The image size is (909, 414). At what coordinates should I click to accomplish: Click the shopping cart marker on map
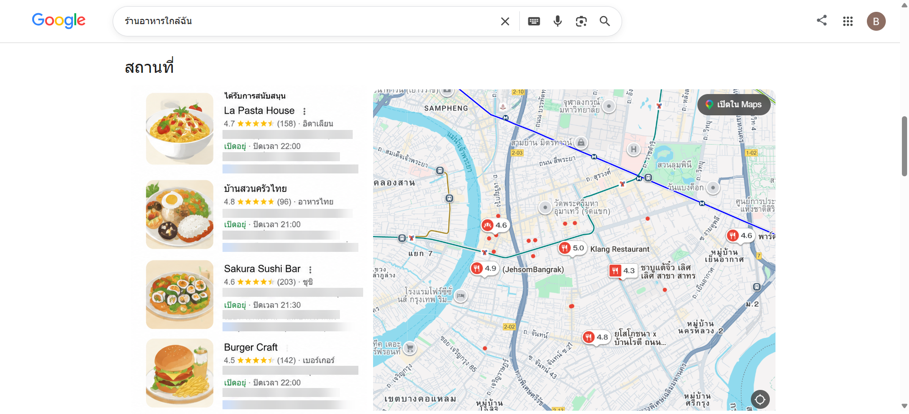pos(410,349)
